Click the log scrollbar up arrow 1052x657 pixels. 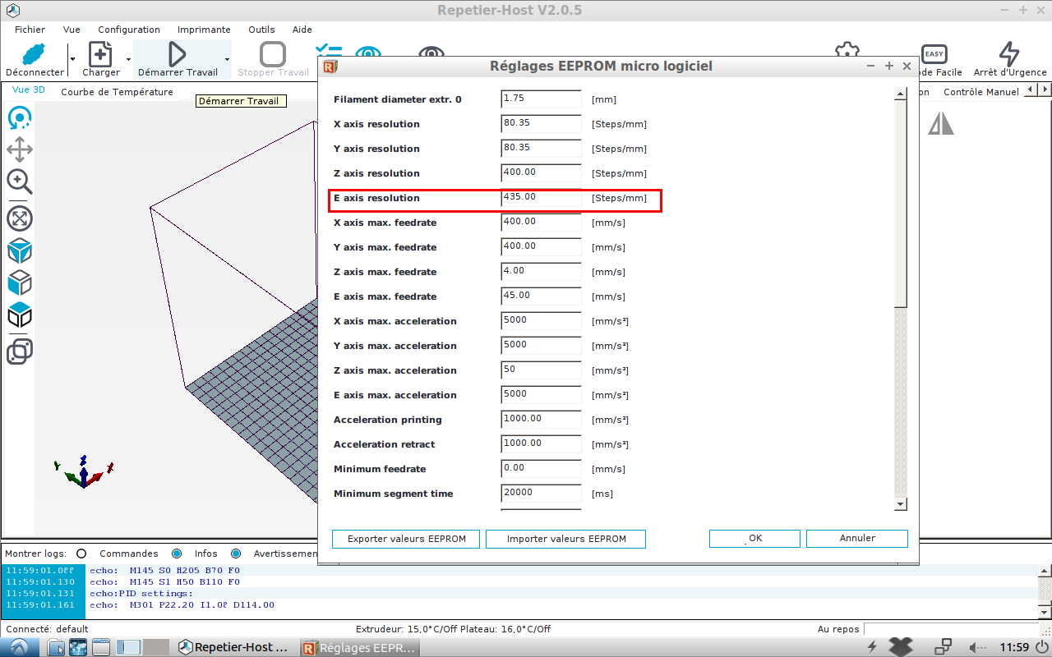(1045, 569)
